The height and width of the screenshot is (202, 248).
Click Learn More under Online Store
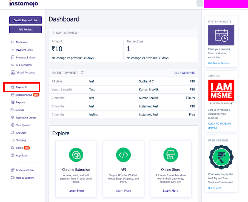tap(171, 190)
